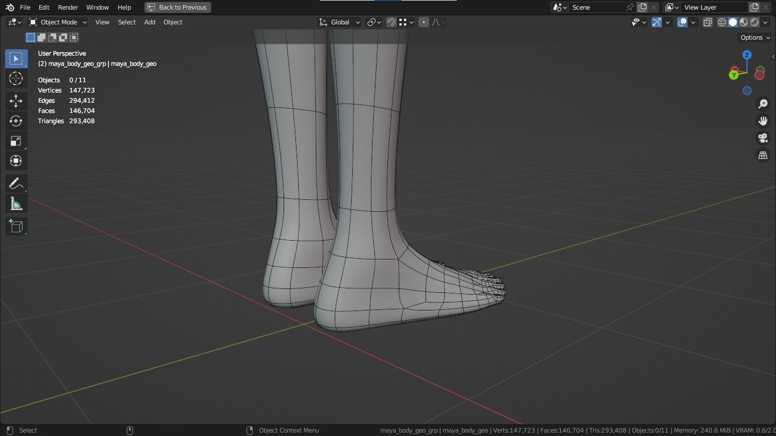Viewport: 776px width, 436px height.
Task: Set selection mode to subtract
Action: pyautogui.click(x=52, y=37)
